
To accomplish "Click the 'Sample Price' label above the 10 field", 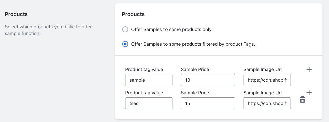I will click(x=195, y=69).
